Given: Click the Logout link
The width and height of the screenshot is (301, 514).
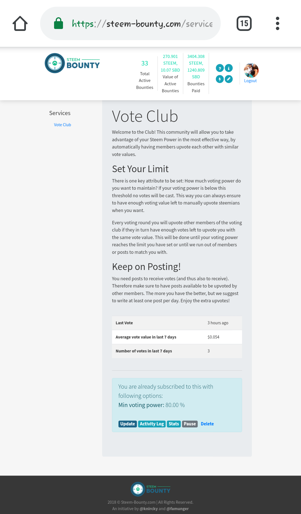Looking at the screenshot, I should pyautogui.click(x=250, y=81).
